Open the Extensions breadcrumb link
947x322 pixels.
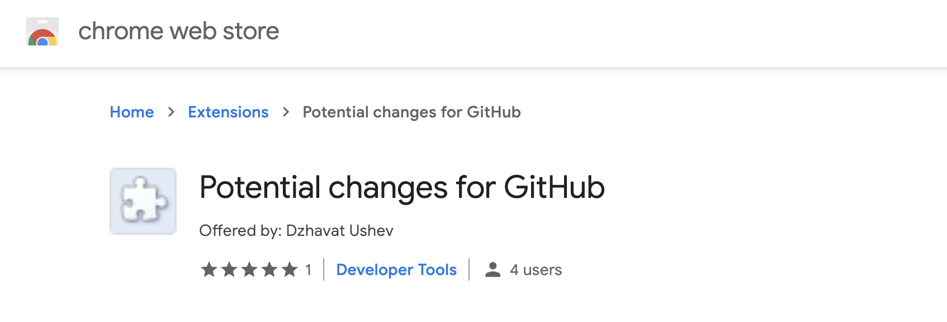point(228,112)
